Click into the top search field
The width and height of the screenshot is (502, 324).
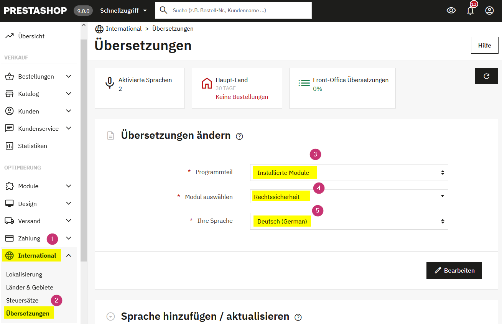tap(238, 10)
